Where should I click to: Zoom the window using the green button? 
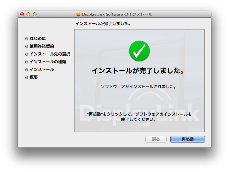[35, 14]
